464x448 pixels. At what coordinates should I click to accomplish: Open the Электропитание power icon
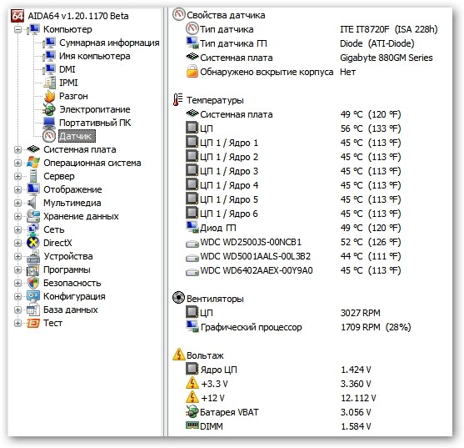pyautogui.click(x=49, y=109)
